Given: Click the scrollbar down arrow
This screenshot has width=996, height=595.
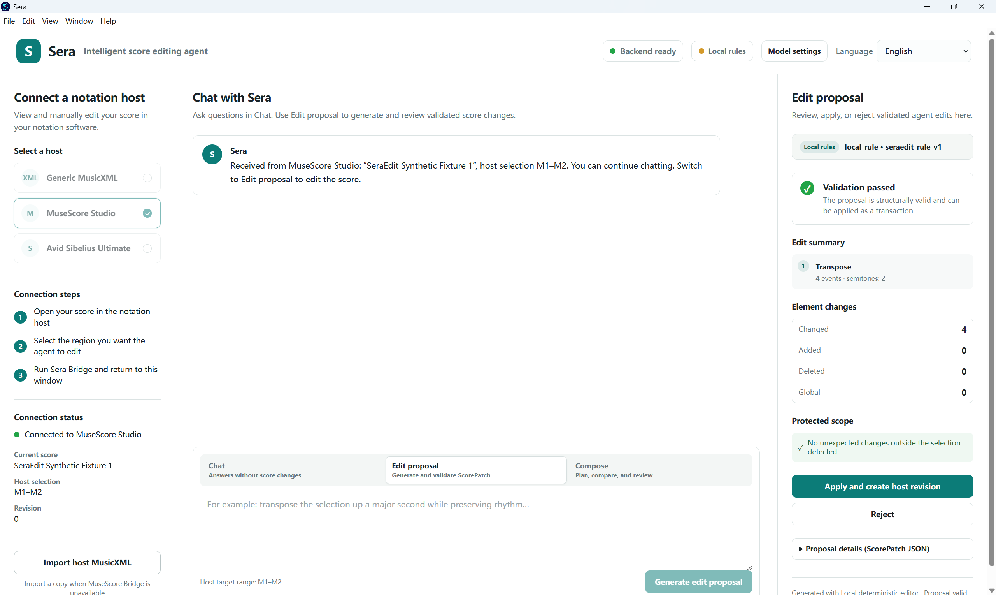Looking at the screenshot, I should [x=992, y=591].
